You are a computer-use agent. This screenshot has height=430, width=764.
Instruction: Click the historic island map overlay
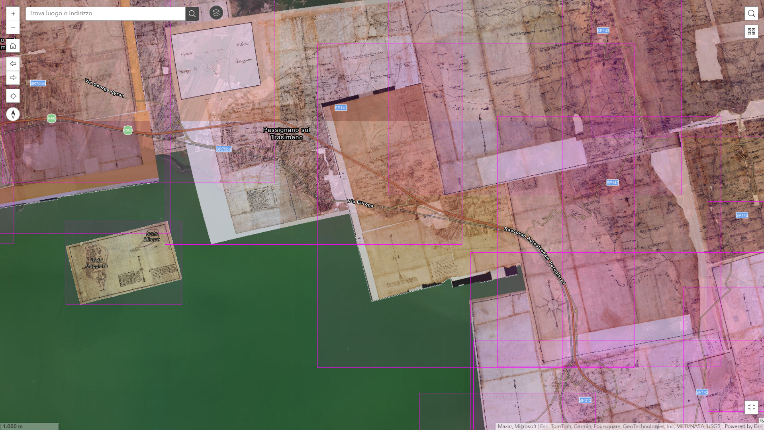tap(124, 263)
